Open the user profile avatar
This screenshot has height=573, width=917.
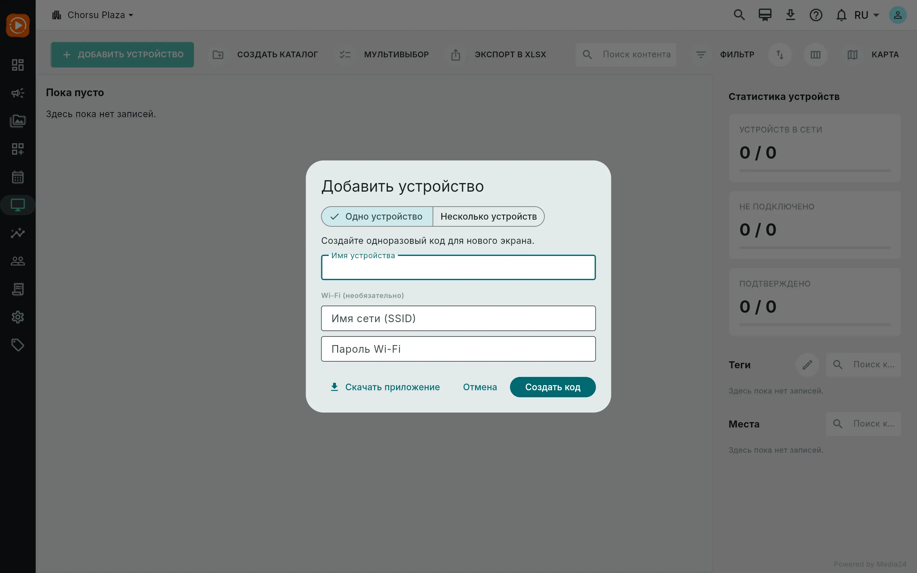tap(898, 15)
